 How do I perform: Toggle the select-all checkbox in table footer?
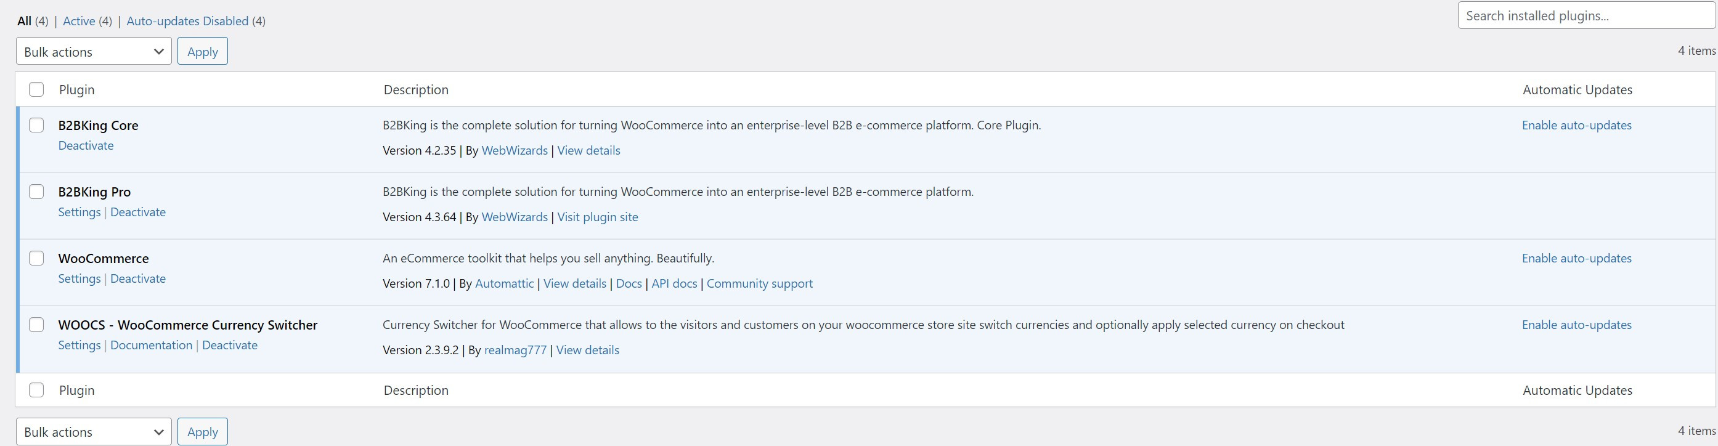pyautogui.click(x=37, y=390)
